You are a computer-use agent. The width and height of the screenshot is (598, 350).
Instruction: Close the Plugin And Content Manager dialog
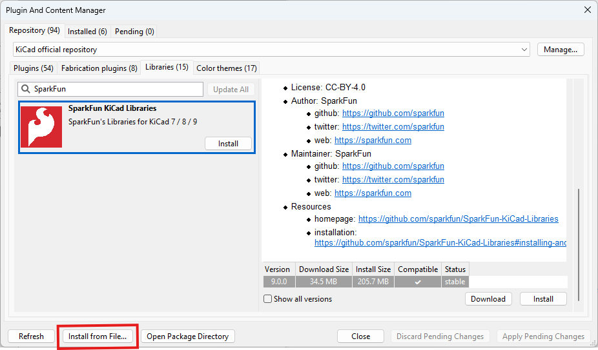[x=587, y=10]
